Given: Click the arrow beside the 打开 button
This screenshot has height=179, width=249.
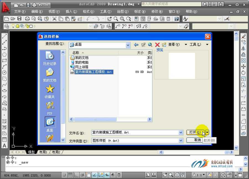Looking at the screenshot, I should [x=207, y=132].
